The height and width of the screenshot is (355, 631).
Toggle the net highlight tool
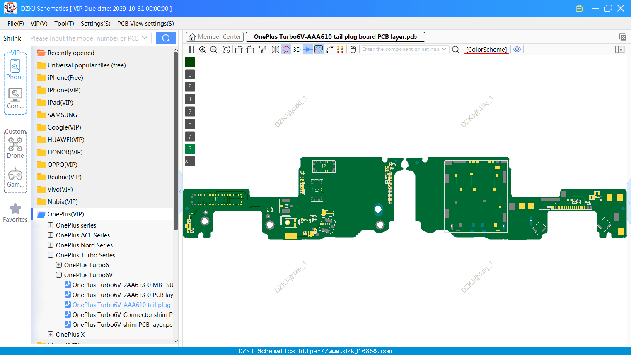click(319, 49)
